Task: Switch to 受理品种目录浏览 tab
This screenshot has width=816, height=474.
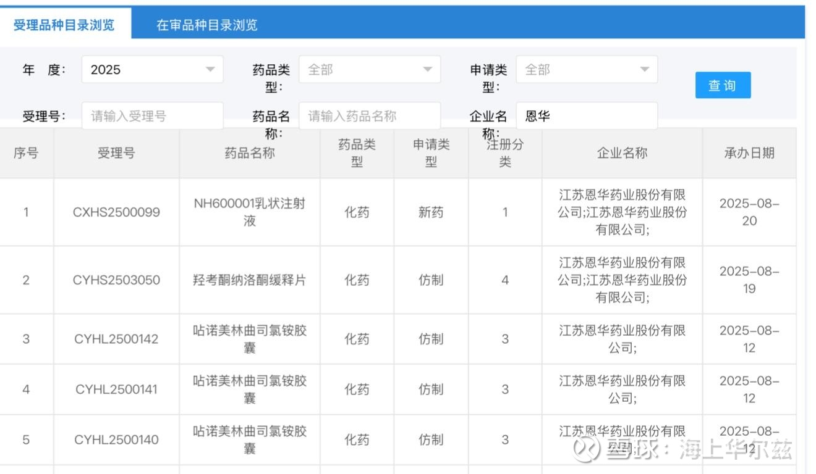Action: 64,25
